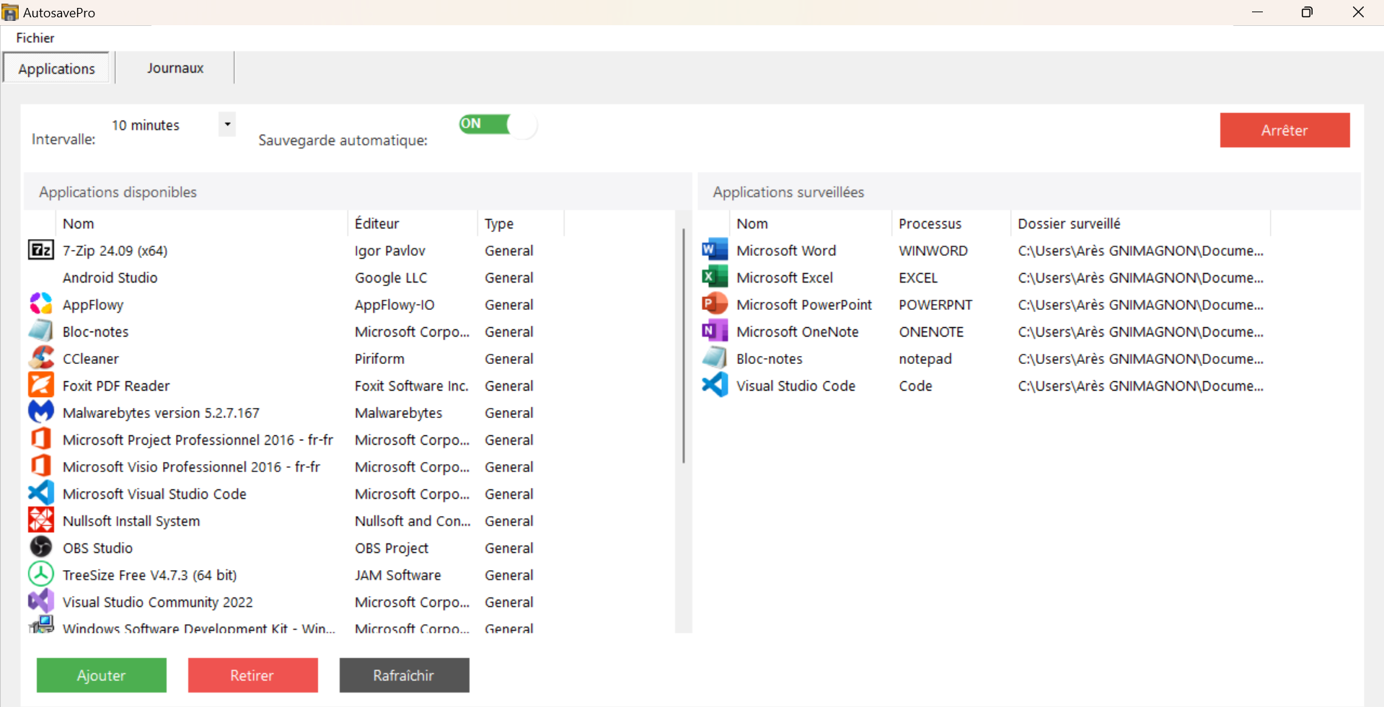Sort available apps by Type column header
Image resolution: width=1384 pixels, height=707 pixels.
(x=521, y=223)
